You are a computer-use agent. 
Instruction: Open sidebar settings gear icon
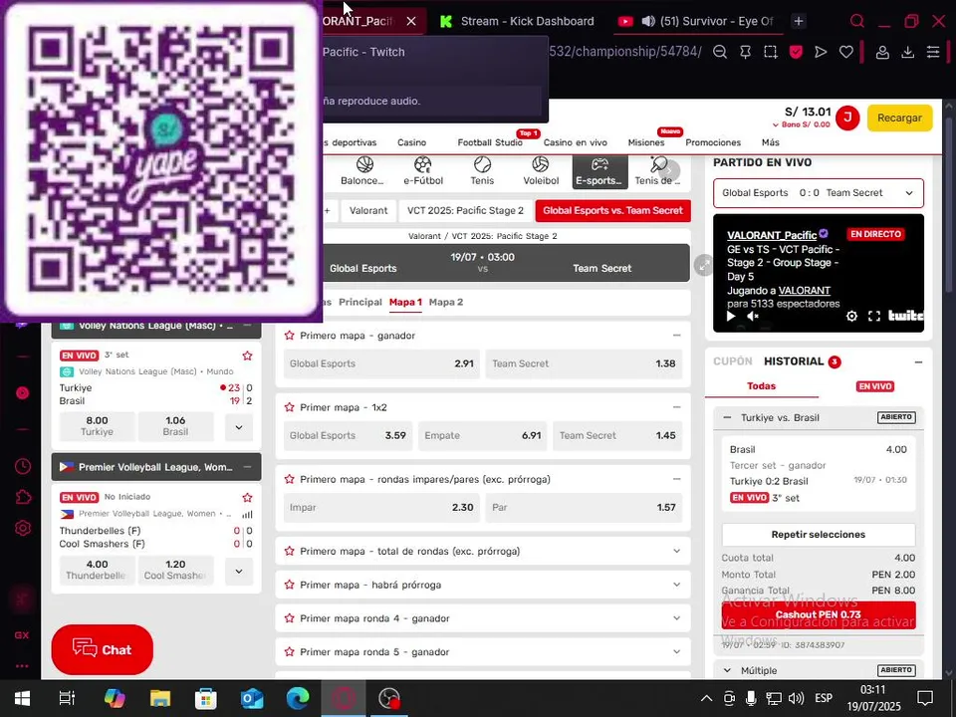[x=23, y=528]
